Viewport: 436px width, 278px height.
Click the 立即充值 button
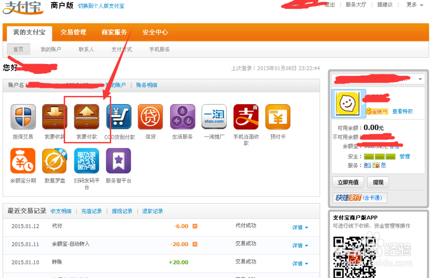point(348,183)
